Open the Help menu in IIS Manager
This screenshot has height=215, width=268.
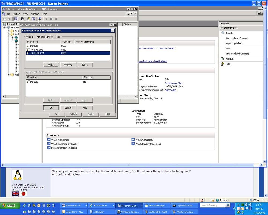coord(44,14)
